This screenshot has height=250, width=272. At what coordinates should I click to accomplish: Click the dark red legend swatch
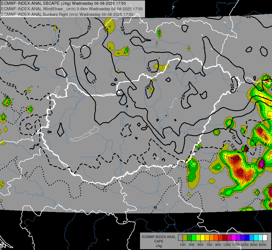pyautogui.click(x=225, y=238)
